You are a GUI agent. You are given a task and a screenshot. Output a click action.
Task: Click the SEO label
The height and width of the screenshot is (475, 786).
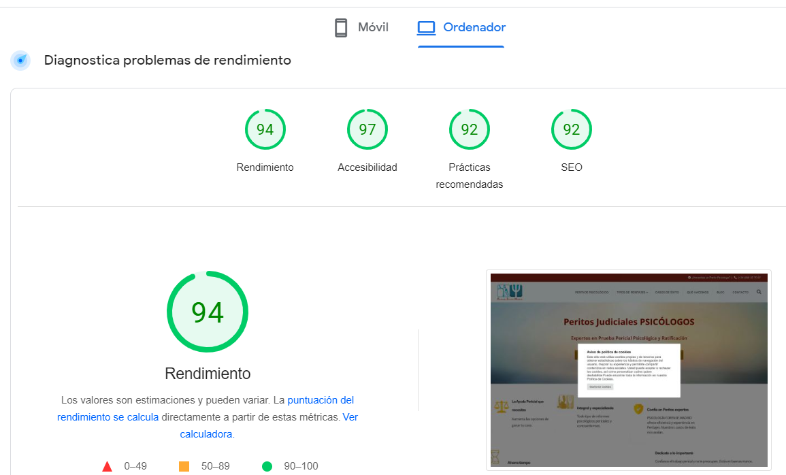pos(572,167)
